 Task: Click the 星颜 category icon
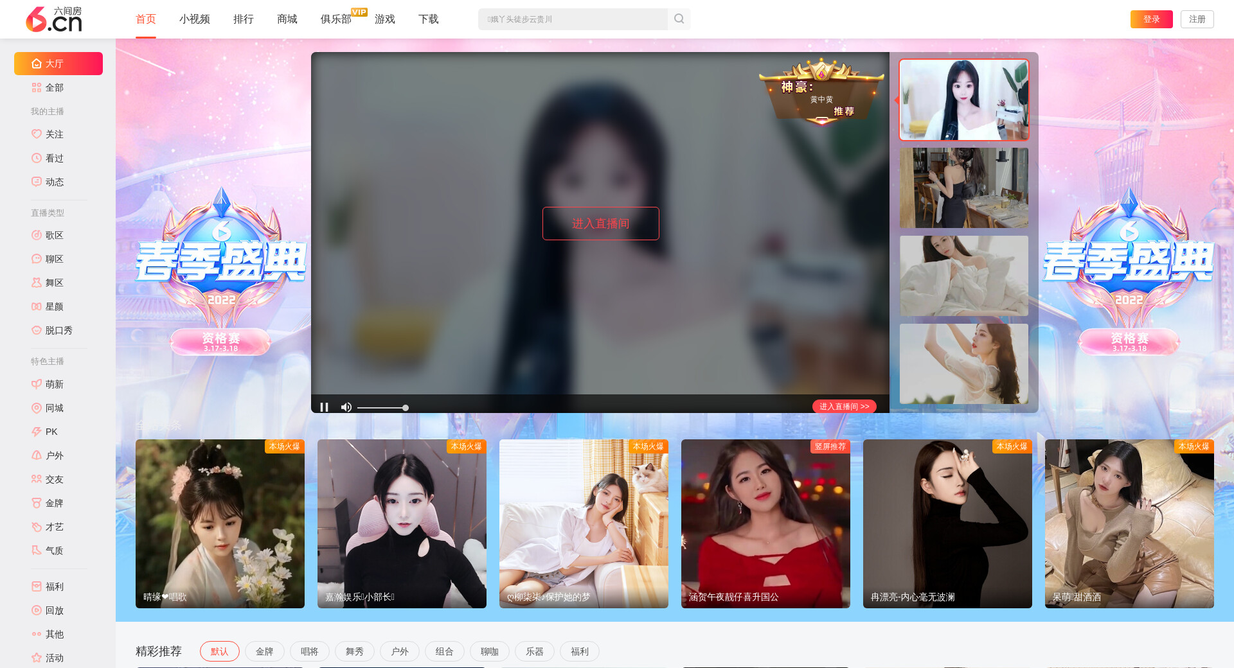point(37,306)
